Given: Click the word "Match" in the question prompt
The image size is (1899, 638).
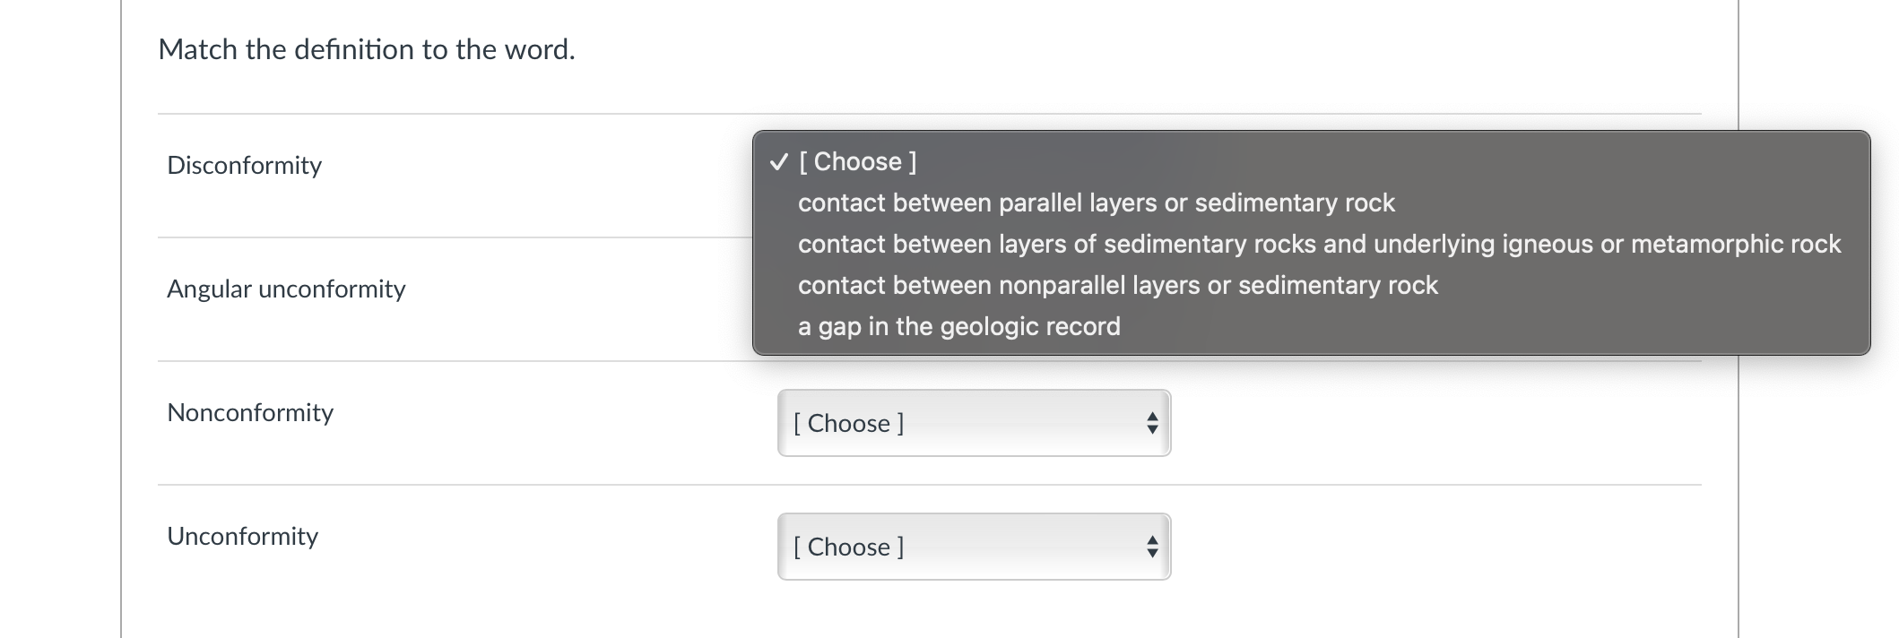Looking at the screenshot, I should tap(197, 49).
